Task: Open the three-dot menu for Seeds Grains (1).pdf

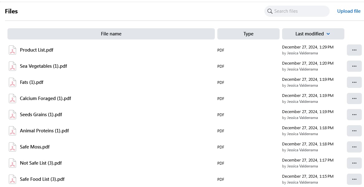Action: click(x=354, y=115)
